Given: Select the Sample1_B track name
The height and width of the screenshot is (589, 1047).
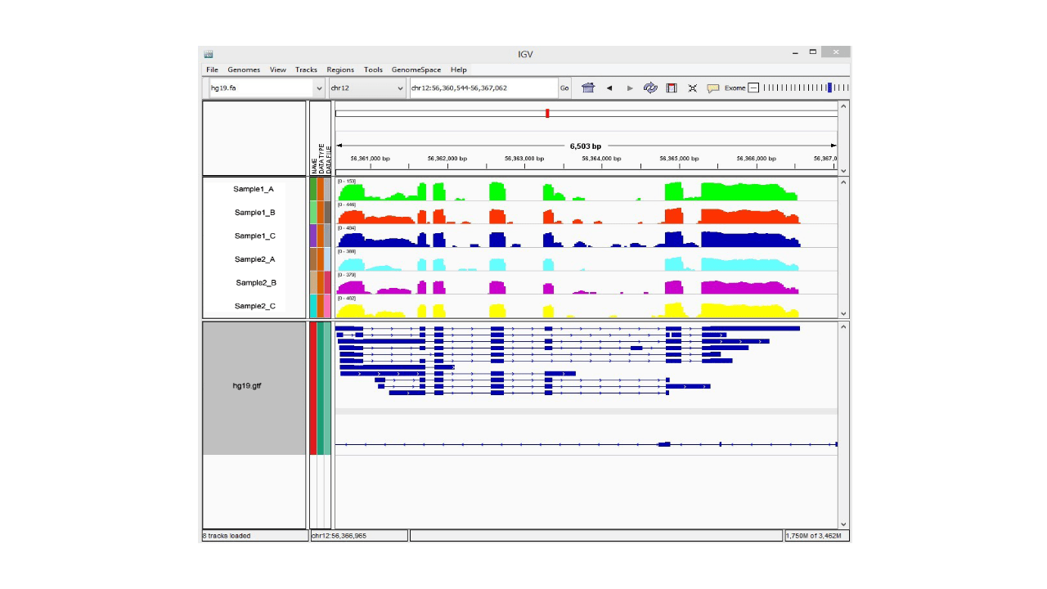Looking at the screenshot, I should click(x=254, y=213).
